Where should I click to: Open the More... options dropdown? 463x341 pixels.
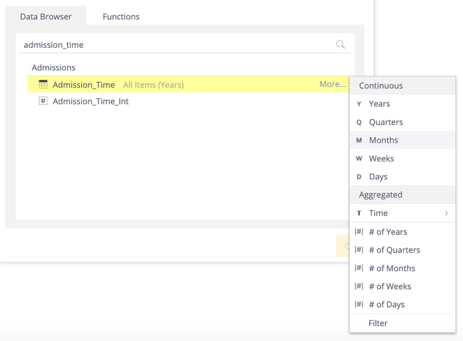point(332,84)
